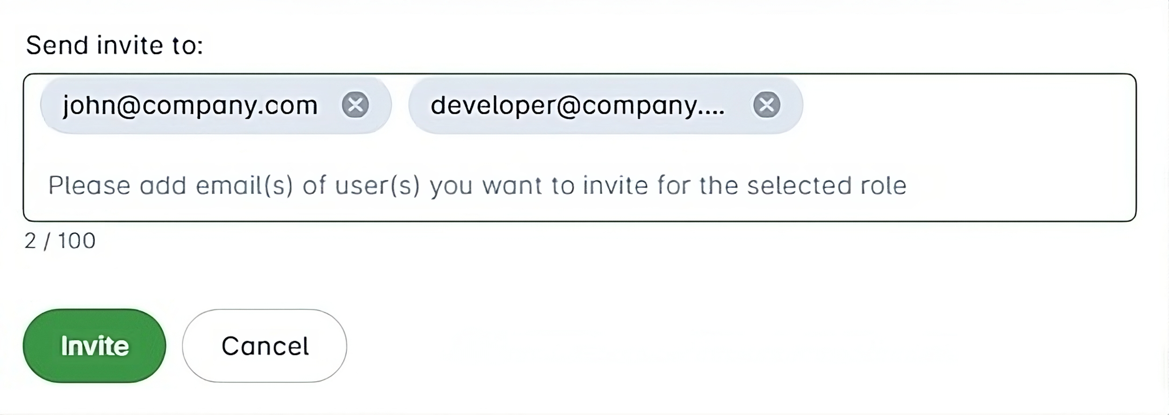Select the truncated developer@company chip label

[578, 105]
